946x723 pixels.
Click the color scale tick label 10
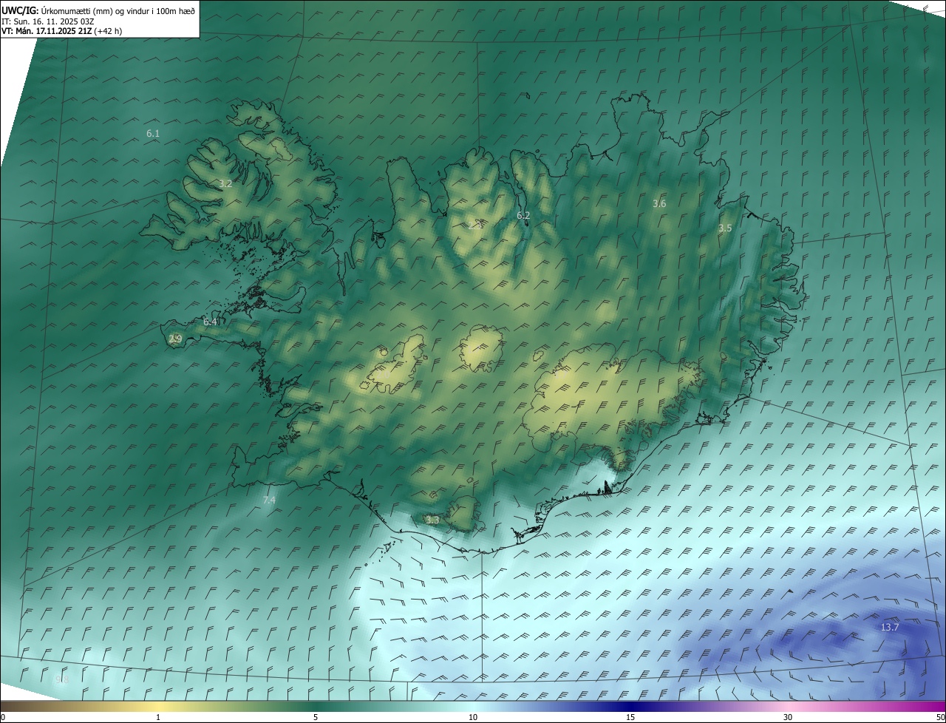473,717
